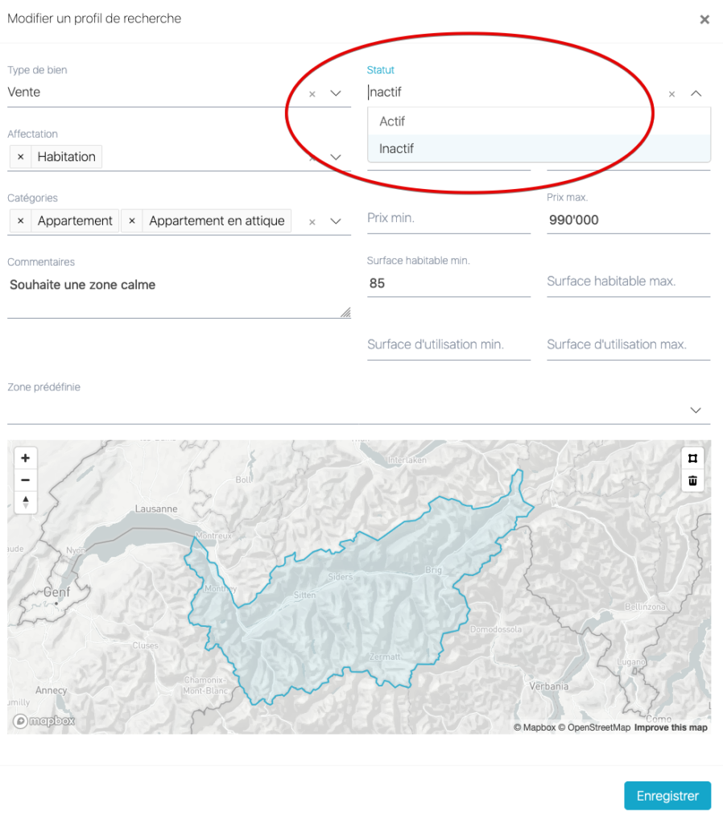This screenshot has height=824, width=723.
Task: Activate polygon draw tool on map
Action: pos(692,459)
